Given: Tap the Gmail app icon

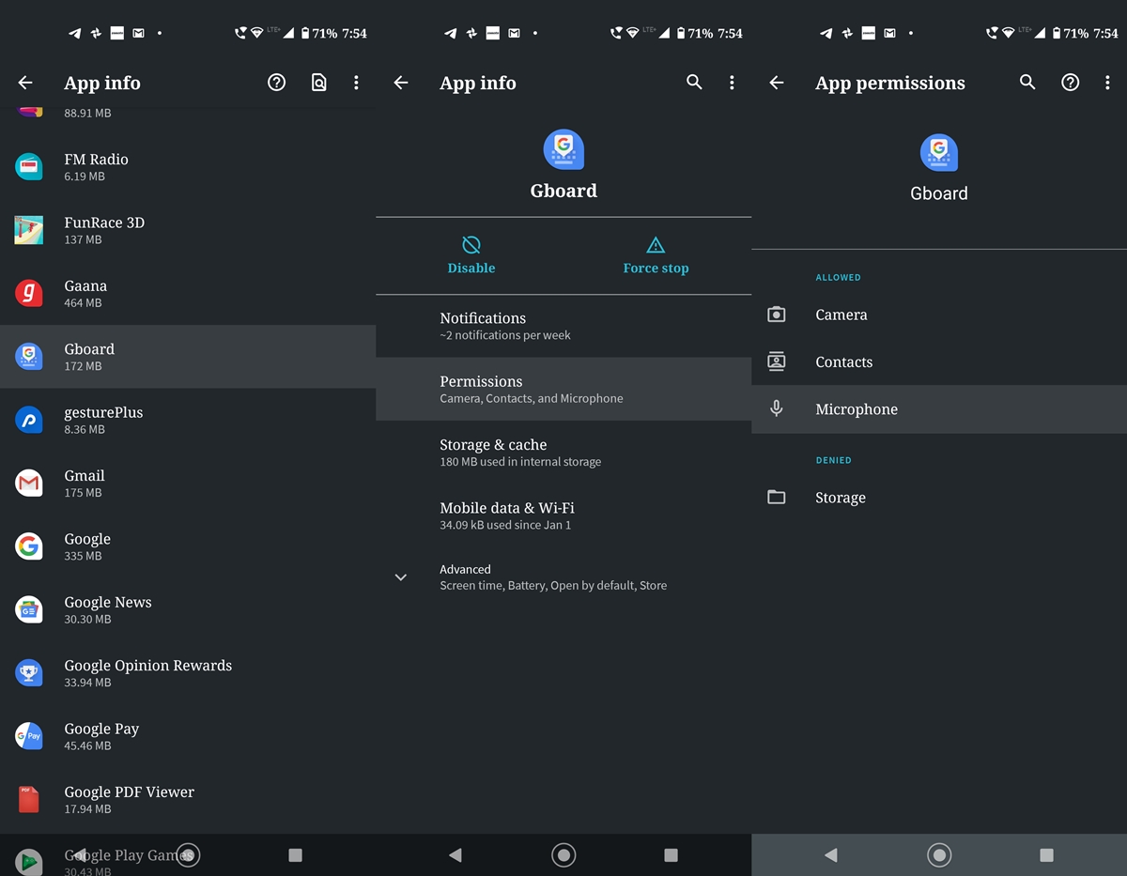Looking at the screenshot, I should click(x=29, y=483).
